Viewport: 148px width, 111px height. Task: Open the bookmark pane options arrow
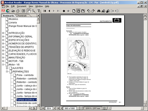(38, 15)
